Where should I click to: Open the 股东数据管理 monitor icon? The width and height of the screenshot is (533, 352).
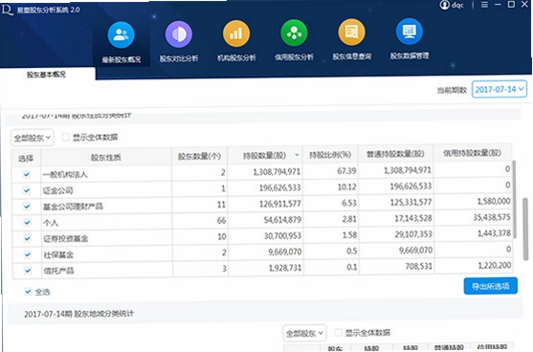[410, 32]
